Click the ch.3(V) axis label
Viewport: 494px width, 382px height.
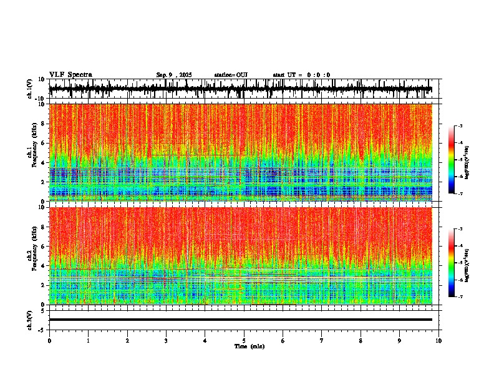30,320
